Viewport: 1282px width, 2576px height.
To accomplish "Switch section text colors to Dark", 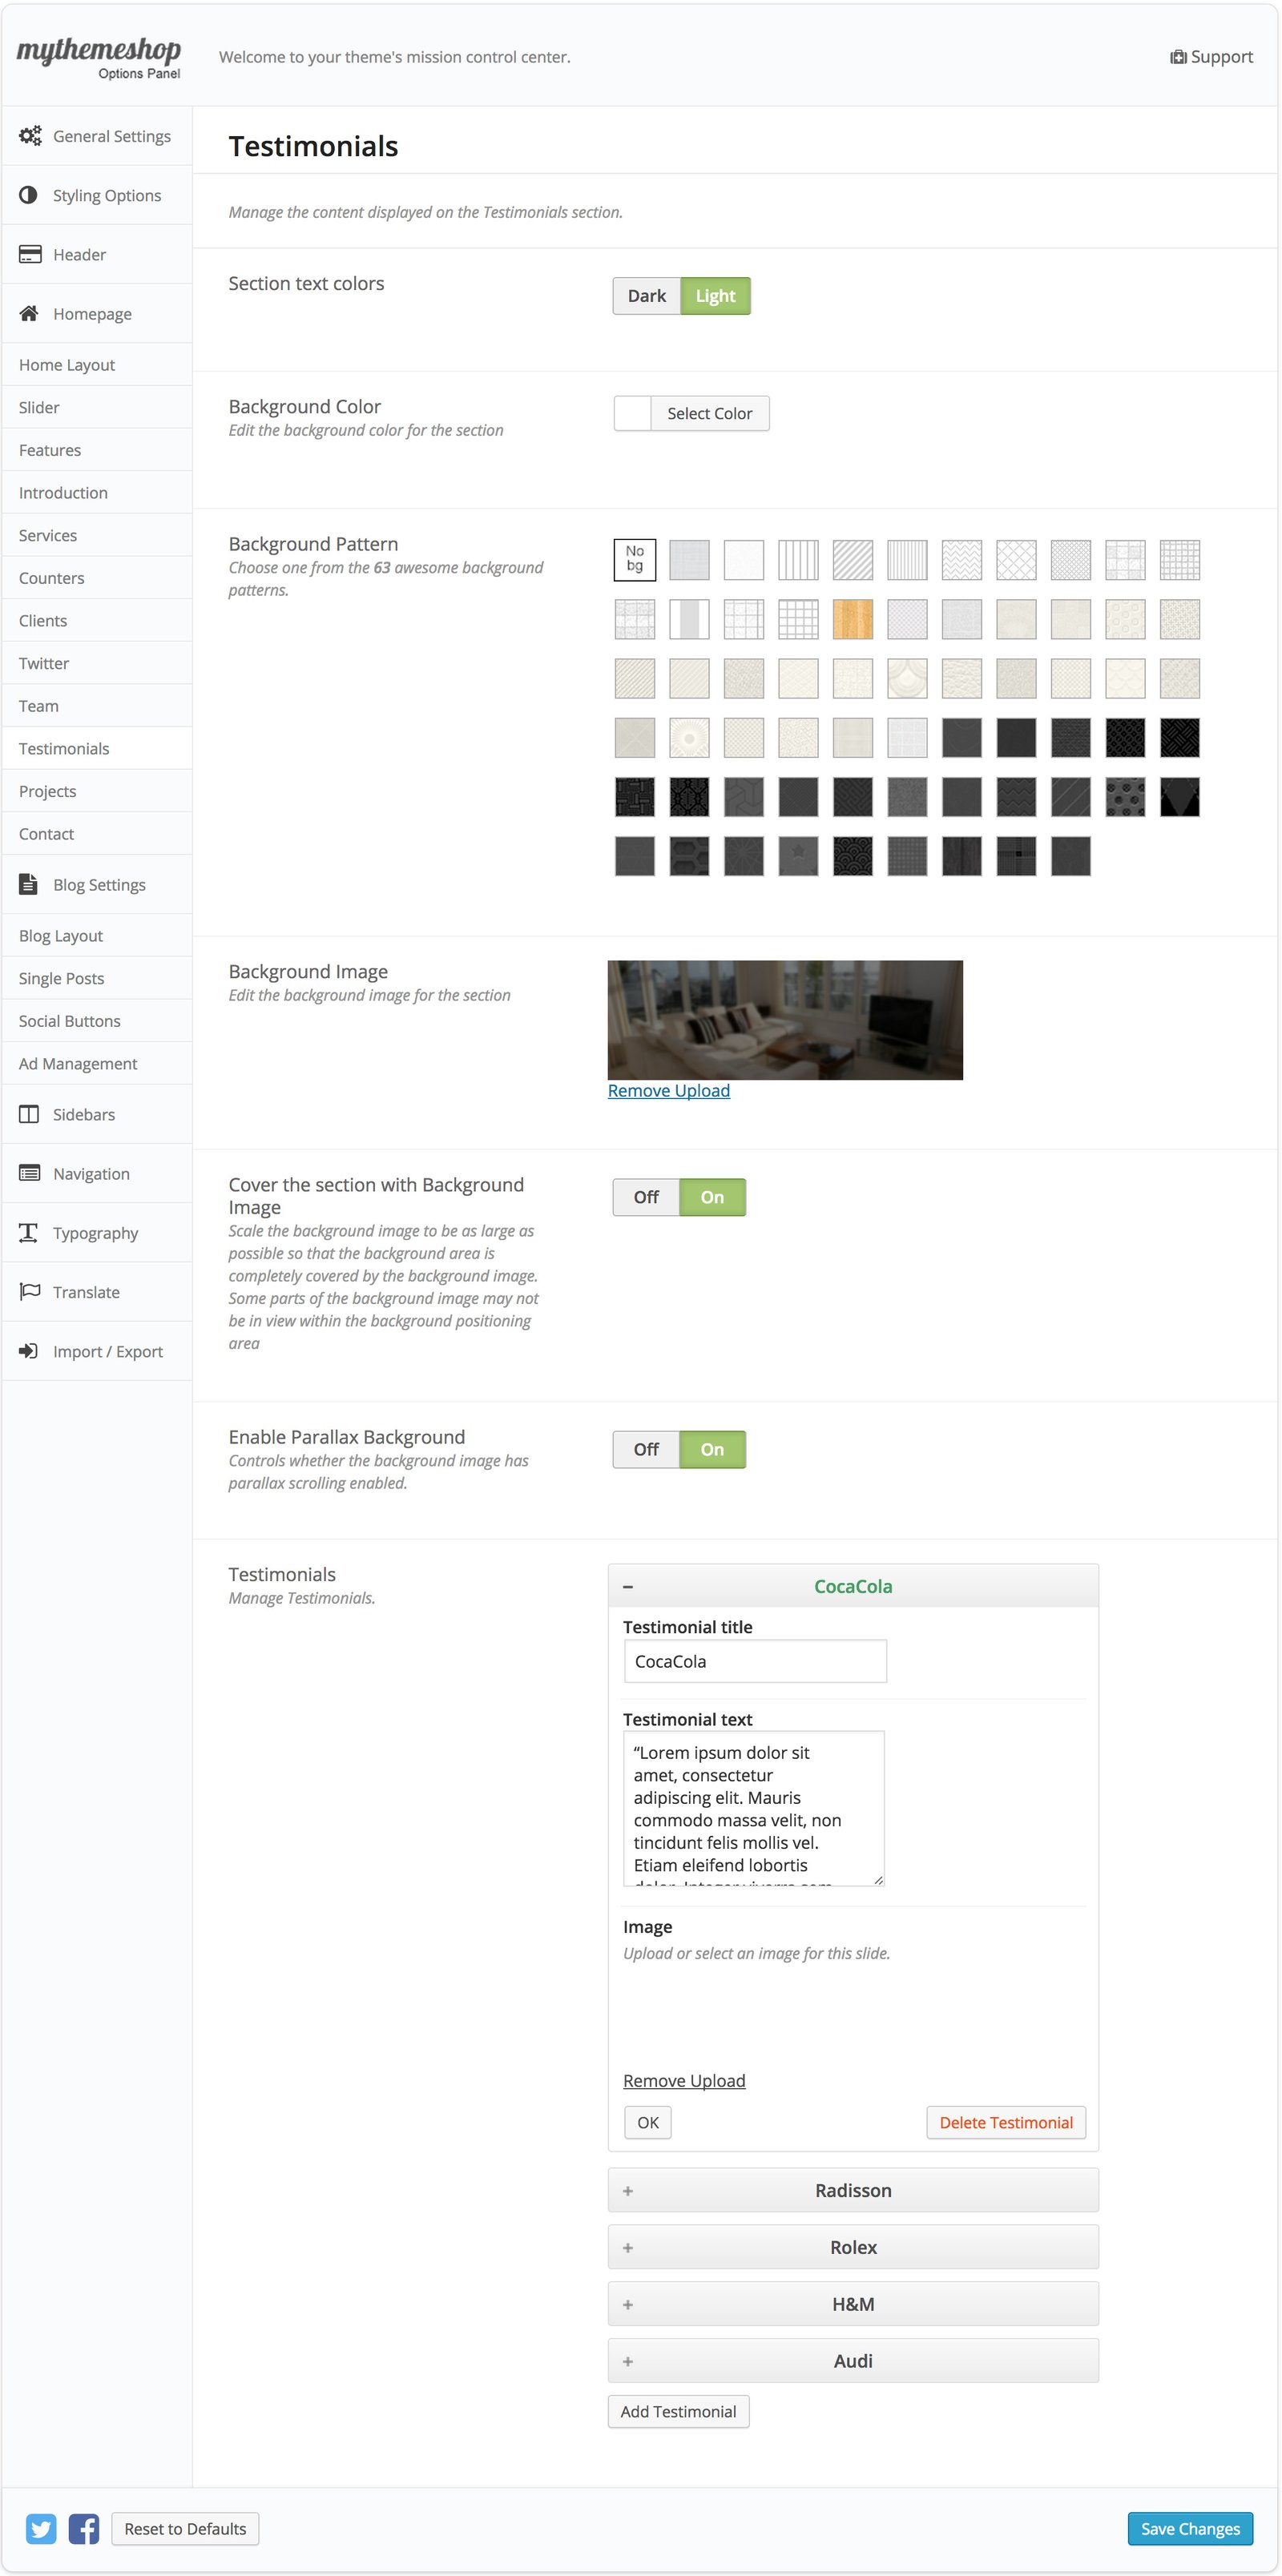I will 646,296.
